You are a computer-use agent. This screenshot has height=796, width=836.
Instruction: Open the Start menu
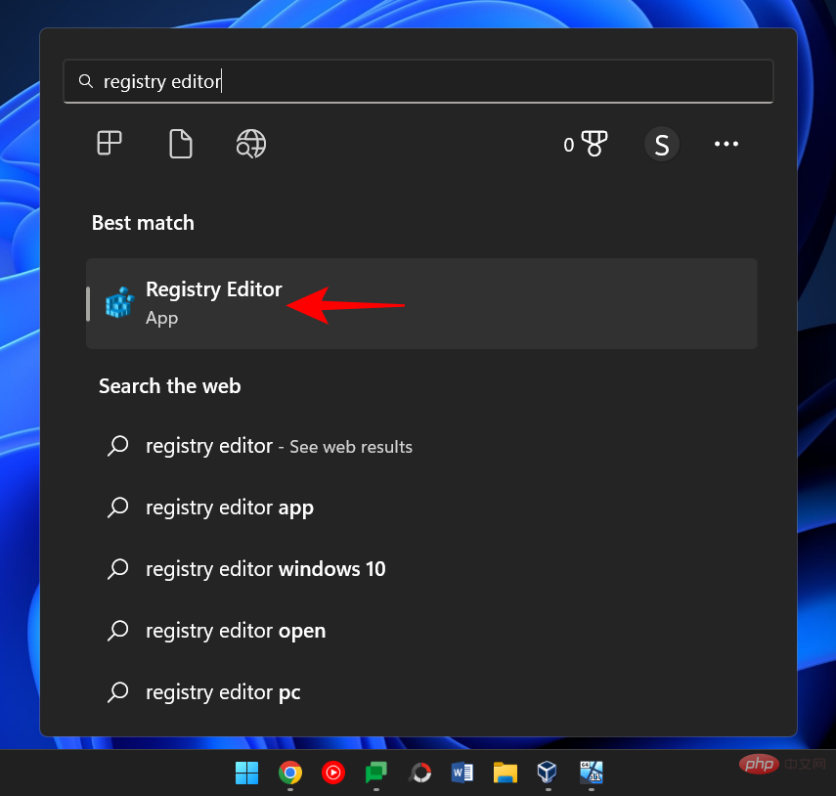[247, 773]
